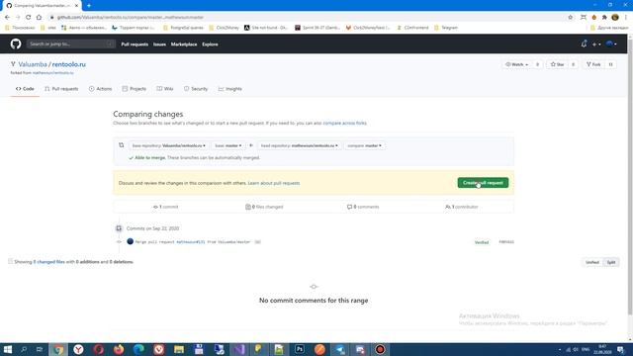Open the plus create-new menu in header
633x356 pixels.
click(596, 44)
